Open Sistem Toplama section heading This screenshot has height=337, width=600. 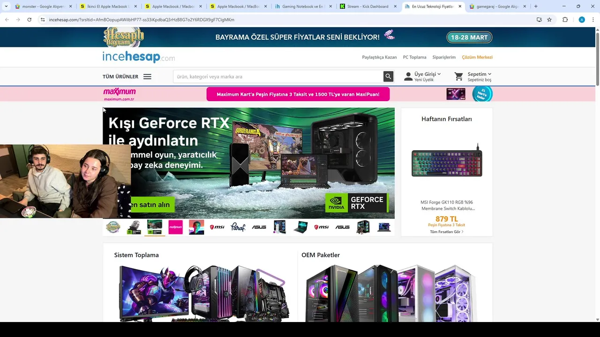point(136,255)
